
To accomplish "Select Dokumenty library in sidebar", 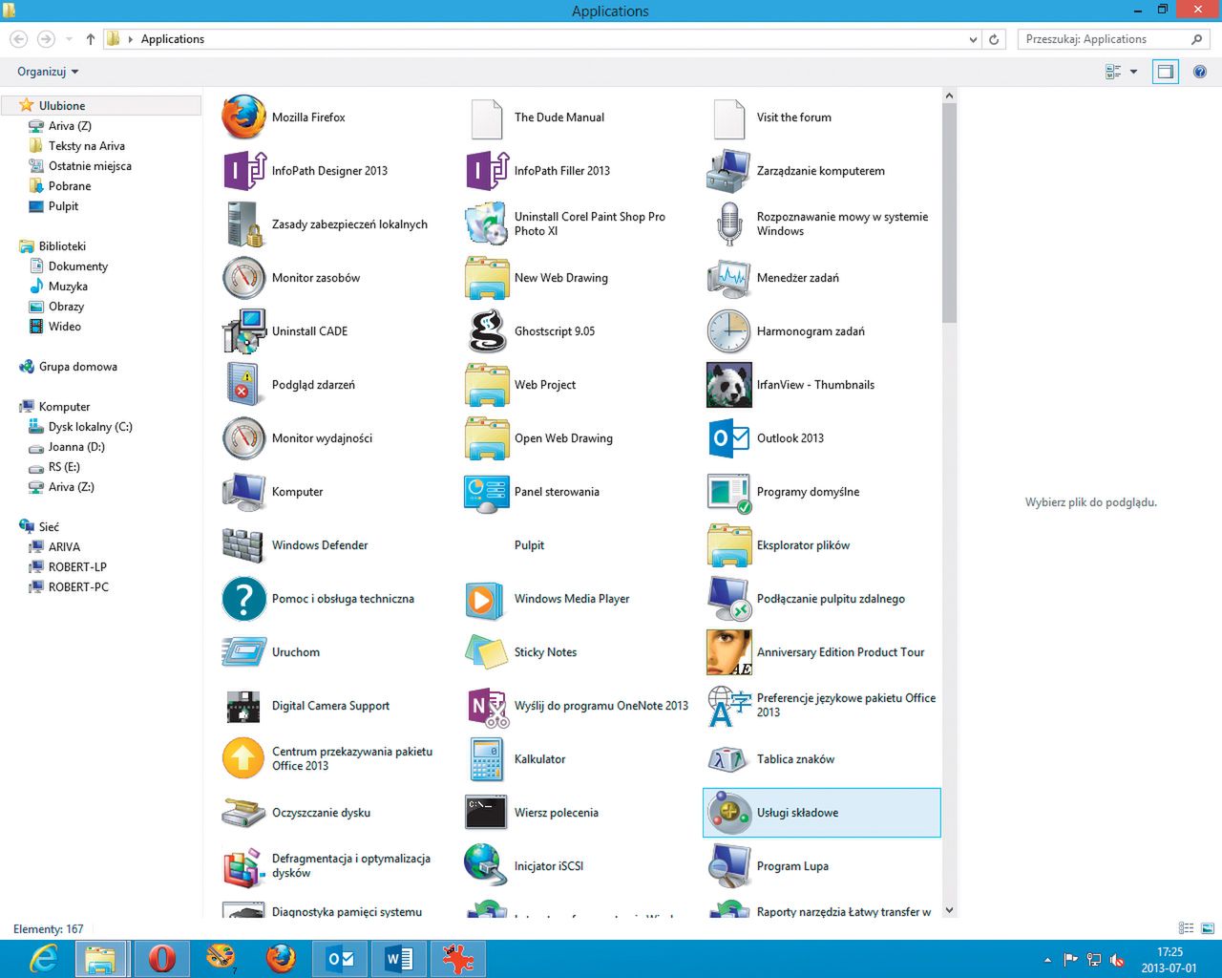I will 77,266.
